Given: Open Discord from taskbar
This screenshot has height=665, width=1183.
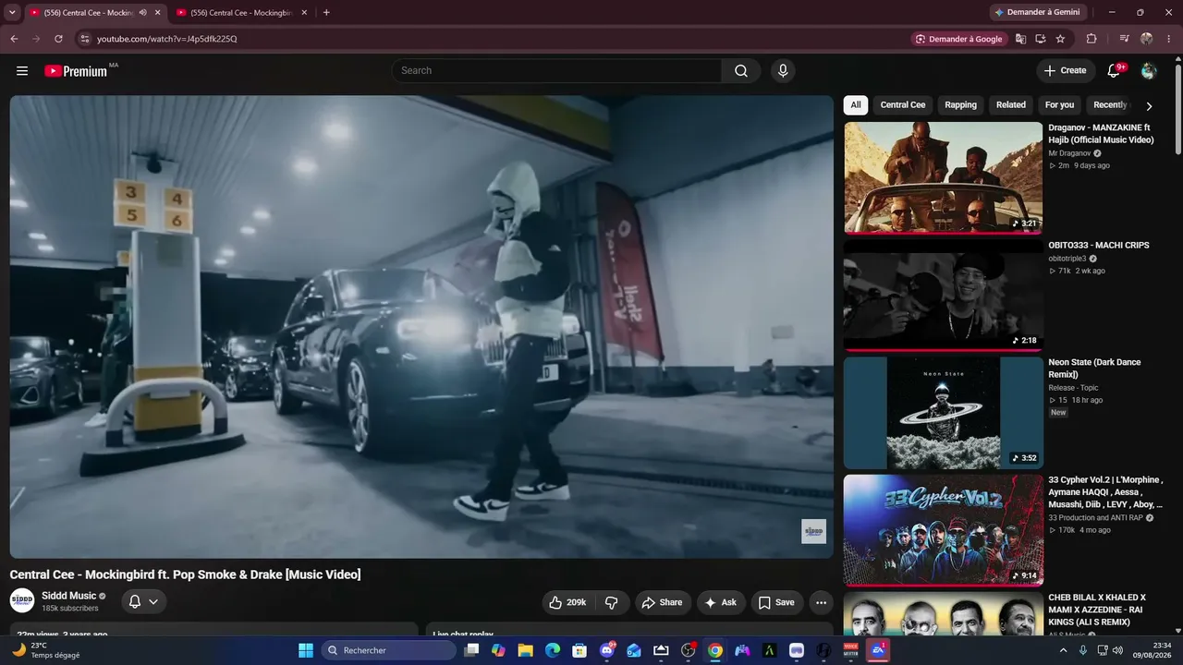Looking at the screenshot, I should [606, 650].
